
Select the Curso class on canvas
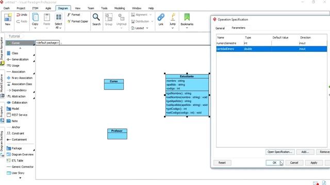pos(114,84)
